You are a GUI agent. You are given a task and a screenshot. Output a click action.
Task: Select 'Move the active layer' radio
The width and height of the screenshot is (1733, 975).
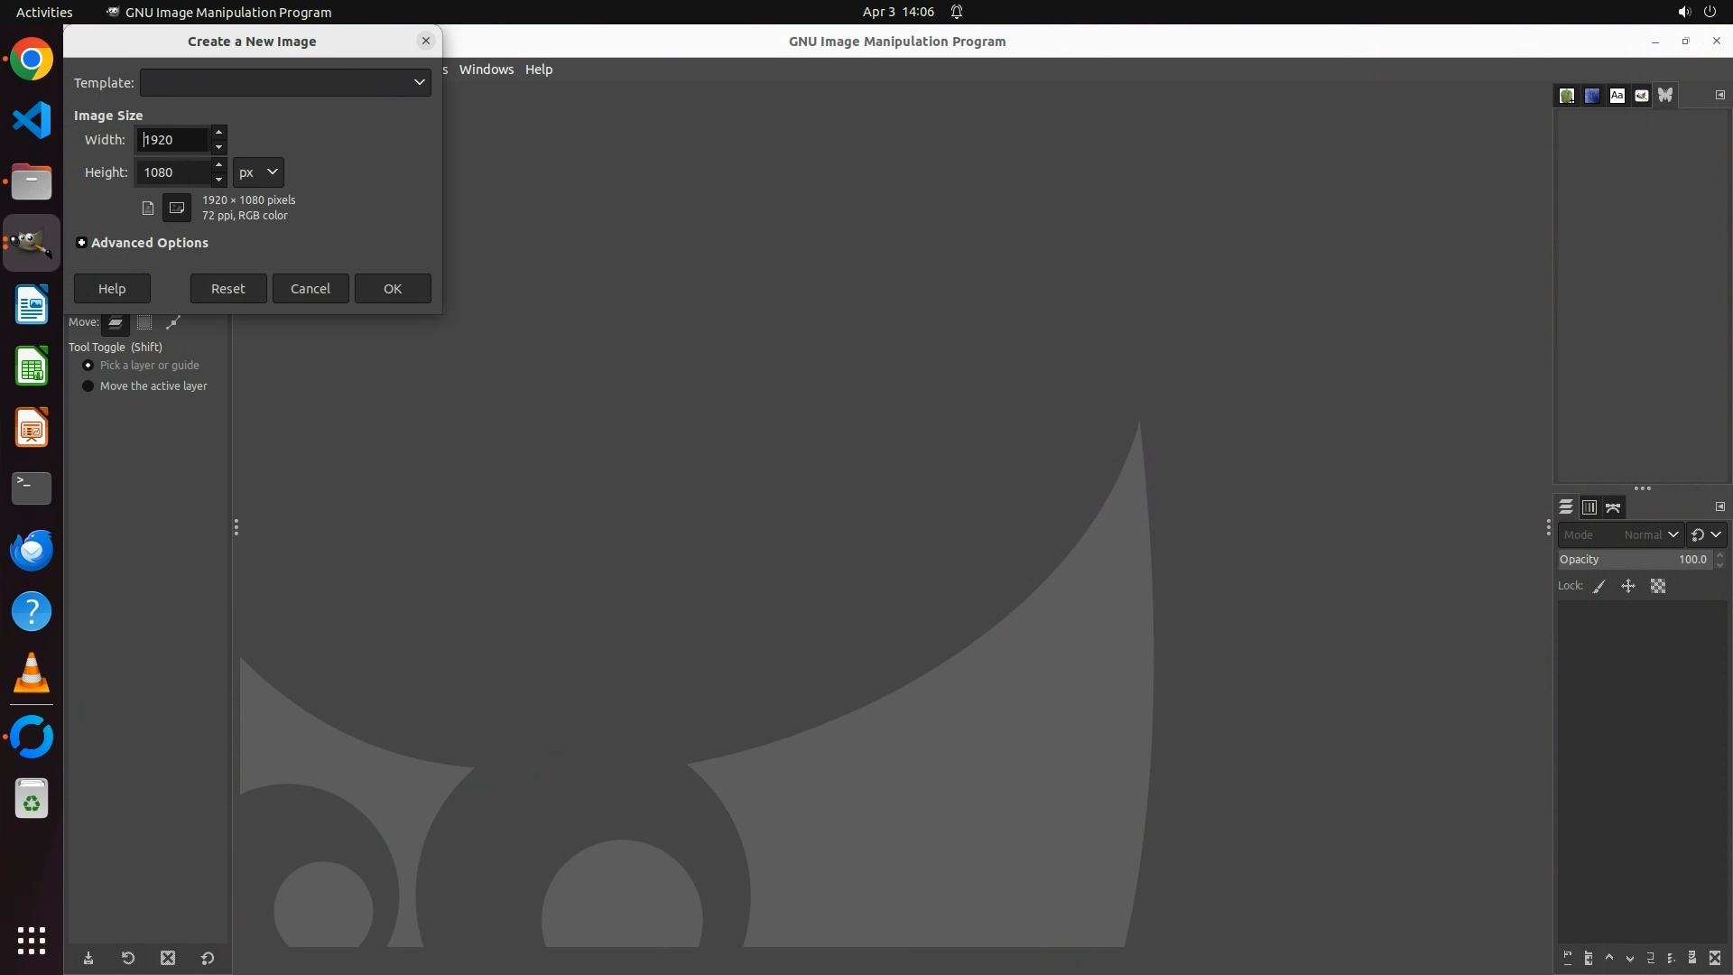tap(88, 386)
